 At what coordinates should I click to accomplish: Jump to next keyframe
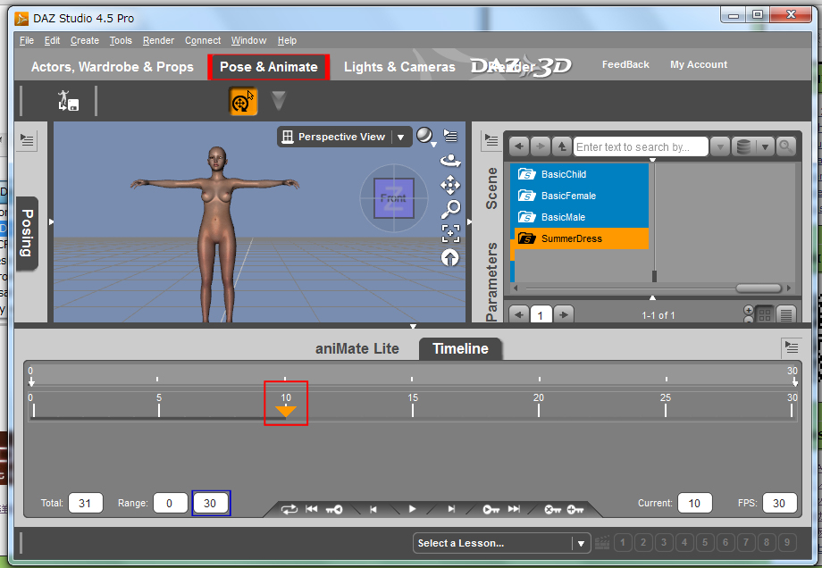(x=491, y=509)
